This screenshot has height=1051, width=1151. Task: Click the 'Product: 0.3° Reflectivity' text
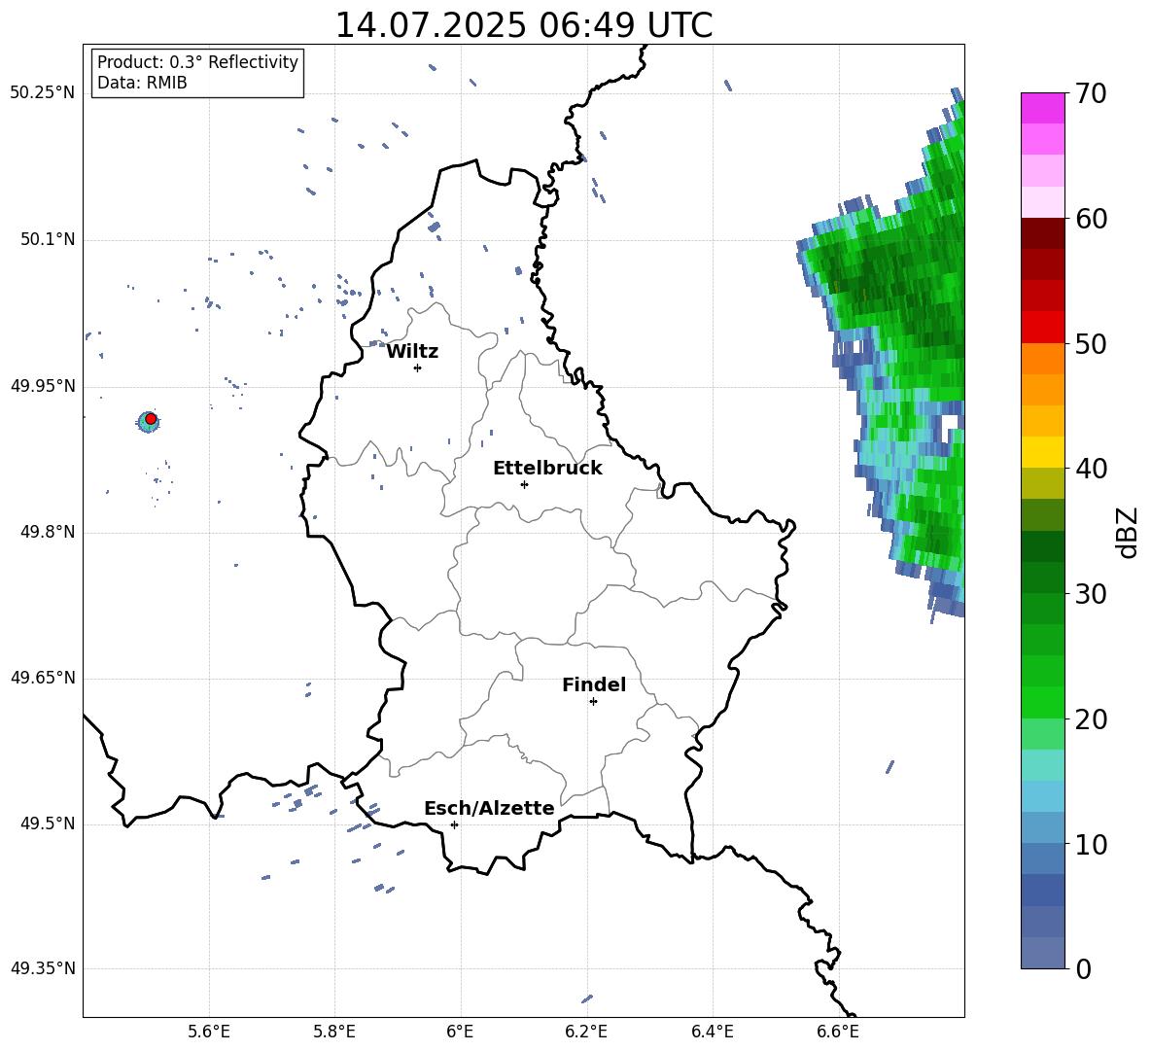197,62
